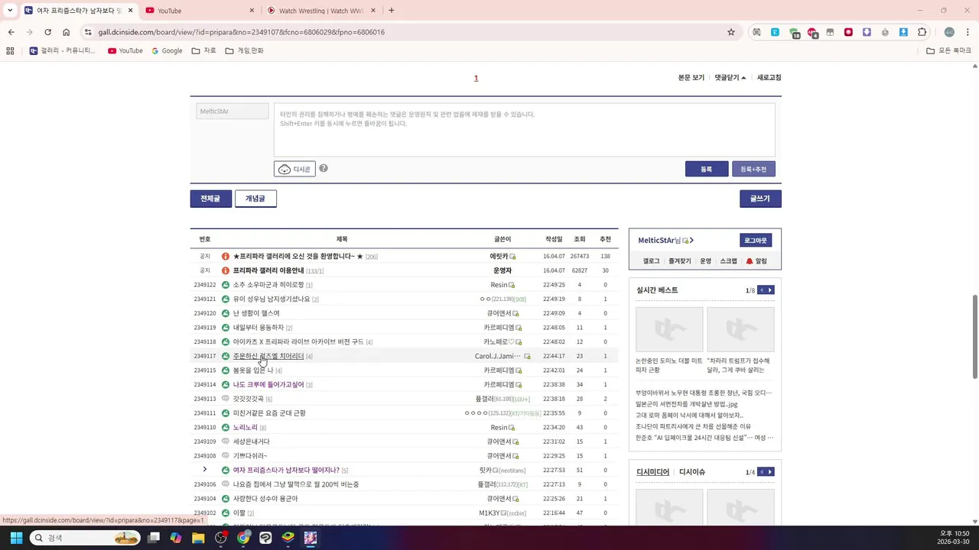Open the Chrome profile avatar
The height and width of the screenshot is (550, 979).
[949, 32]
